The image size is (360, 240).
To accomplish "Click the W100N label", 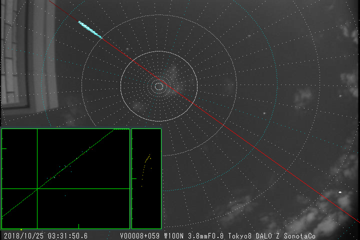I will tap(174, 236).
